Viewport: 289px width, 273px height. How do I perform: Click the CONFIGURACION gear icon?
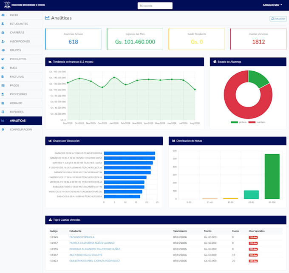[3, 129]
